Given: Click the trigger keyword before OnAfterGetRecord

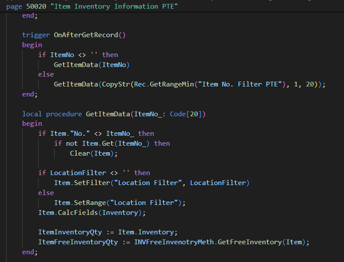Looking at the screenshot, I should 36,35.
